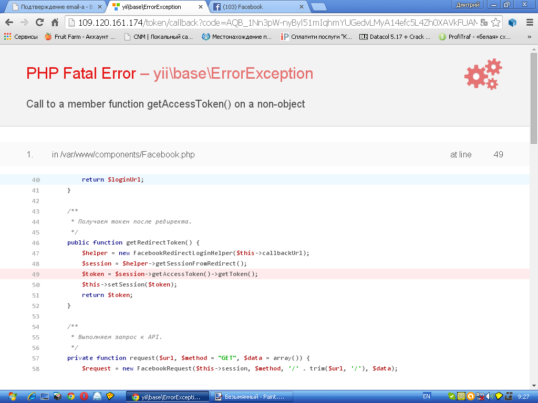Open the translate page icon in address bar

coord(484,23)
